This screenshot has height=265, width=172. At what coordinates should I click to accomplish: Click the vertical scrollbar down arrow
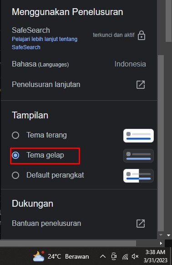pyautogui.click(x=168, y=235)
